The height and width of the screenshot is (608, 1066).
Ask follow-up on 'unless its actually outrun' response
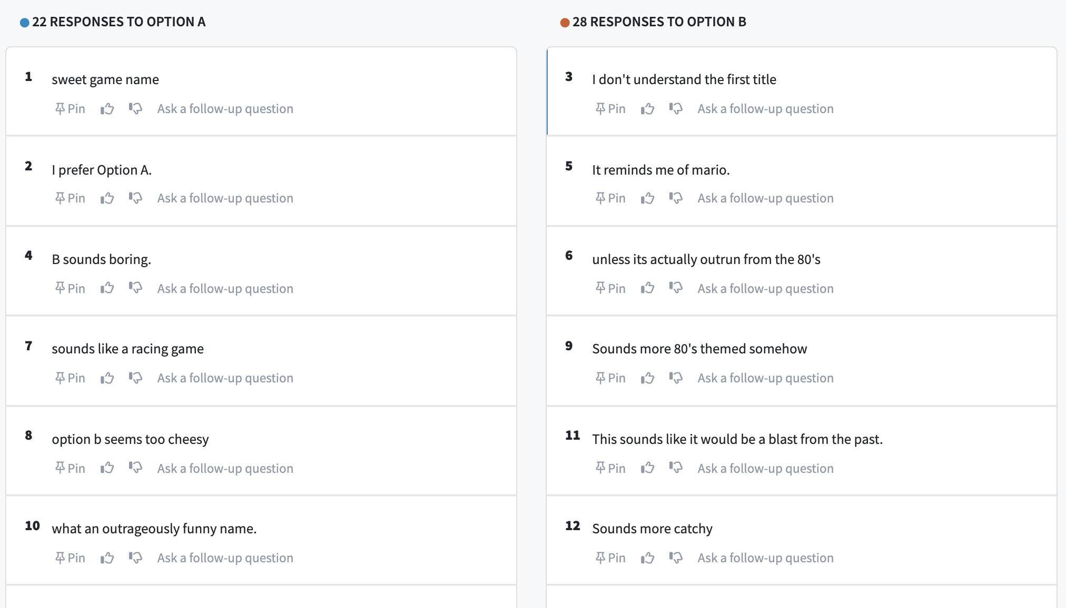(766, 289)
